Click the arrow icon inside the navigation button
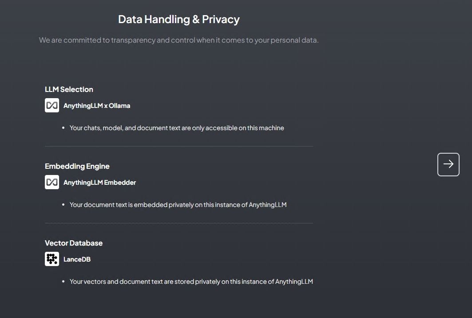 pyautogui.click(x=448, y=164)
